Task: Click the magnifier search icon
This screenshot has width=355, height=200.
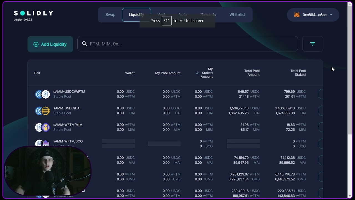Action: pyautogui.click(x=85, y=44)
